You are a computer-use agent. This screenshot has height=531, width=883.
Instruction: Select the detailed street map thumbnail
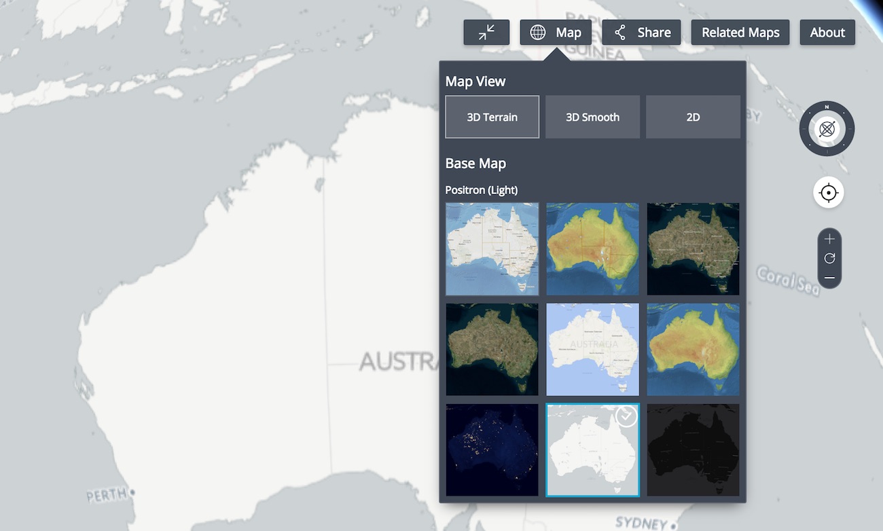coord(492,249)
